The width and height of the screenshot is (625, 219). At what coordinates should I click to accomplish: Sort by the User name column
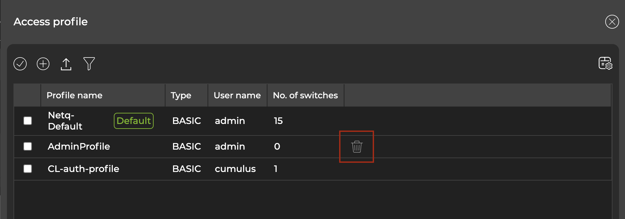[x=237, y=95]
